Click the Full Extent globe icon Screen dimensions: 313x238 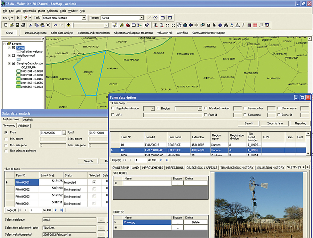click(x=185, y=25)
